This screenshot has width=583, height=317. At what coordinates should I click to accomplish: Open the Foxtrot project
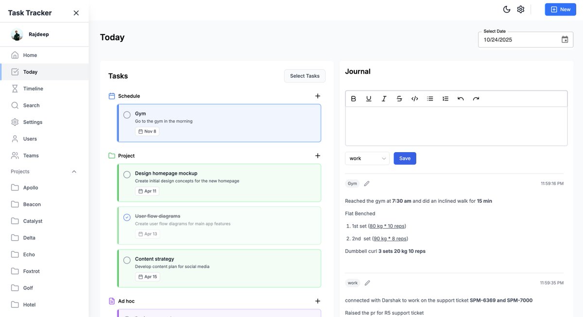tap(44, 271)
